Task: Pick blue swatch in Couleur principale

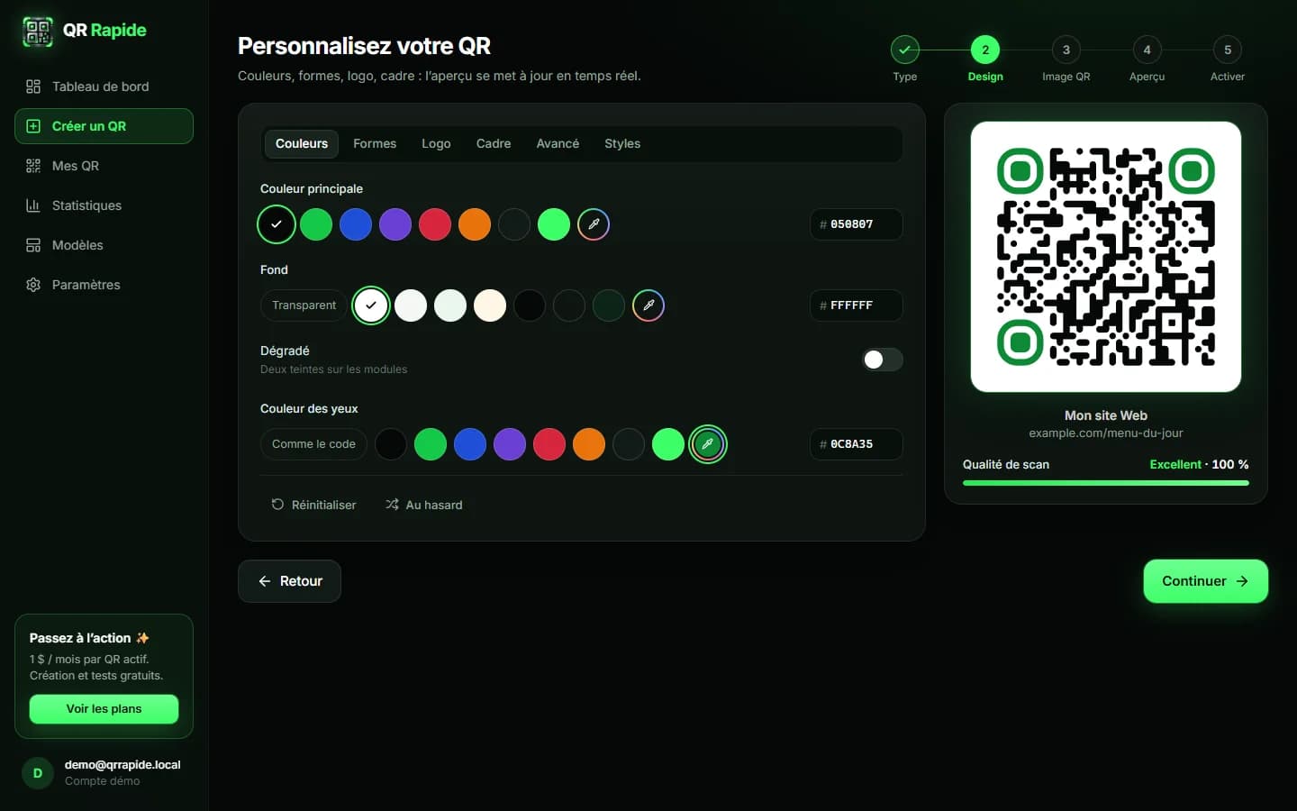Action: coord(356,224)
